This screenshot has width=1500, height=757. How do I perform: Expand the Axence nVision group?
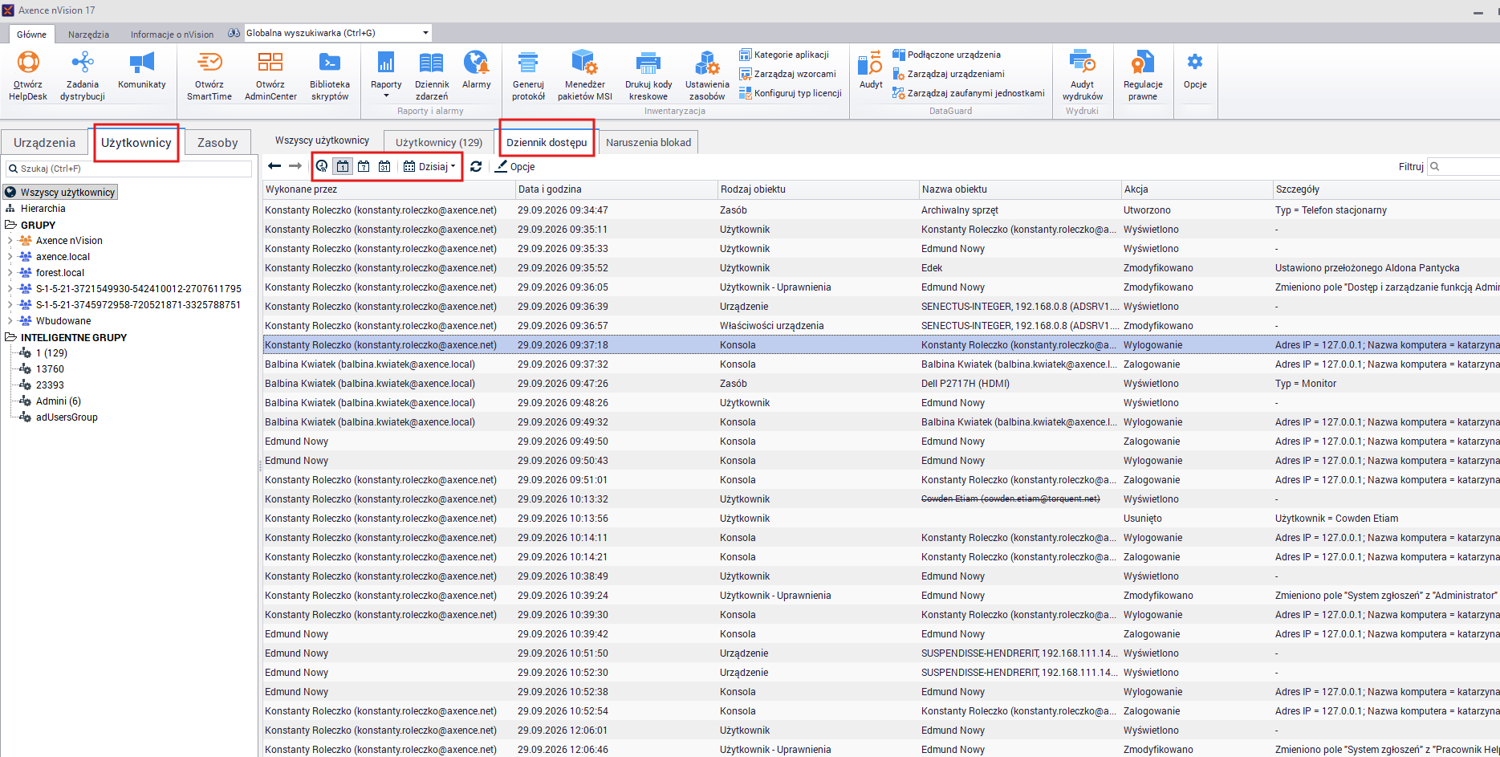point(10,241)
